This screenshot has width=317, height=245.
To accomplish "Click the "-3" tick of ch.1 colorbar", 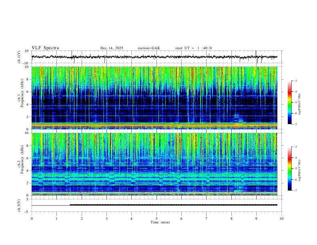I will (295, 80).
